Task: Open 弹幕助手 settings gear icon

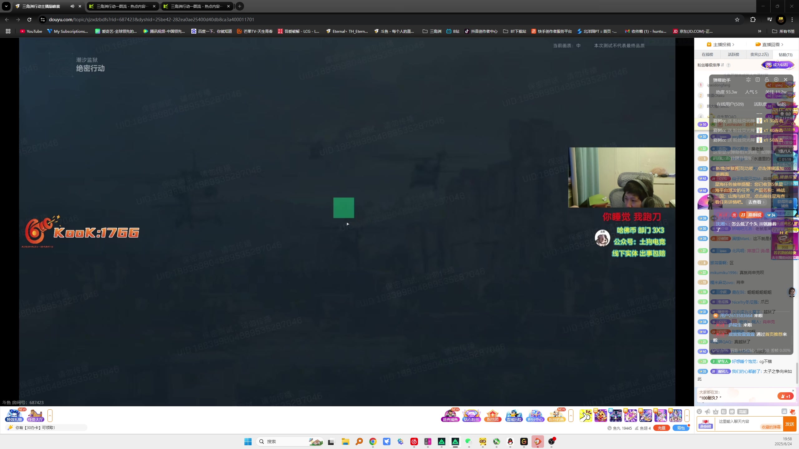Action: coord(776,80)
